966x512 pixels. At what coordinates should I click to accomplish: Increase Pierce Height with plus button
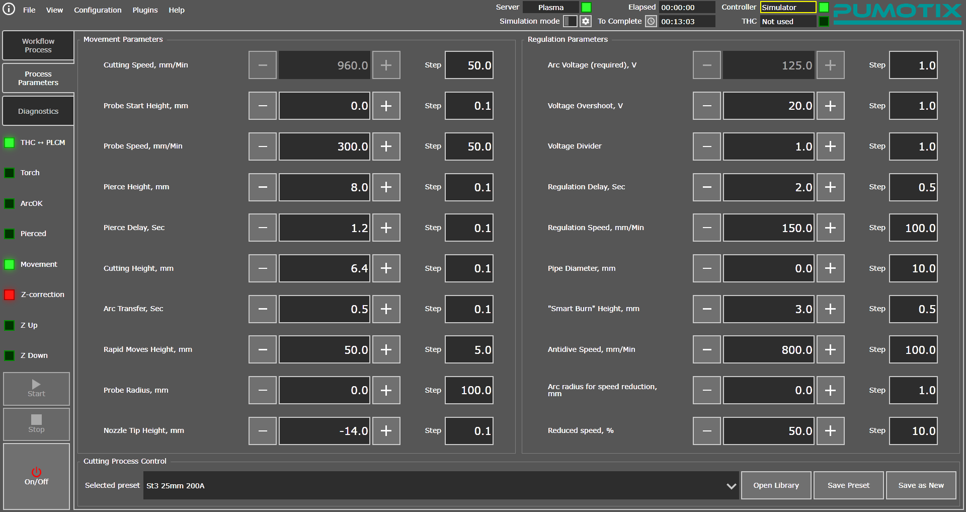tap(386, 187)
